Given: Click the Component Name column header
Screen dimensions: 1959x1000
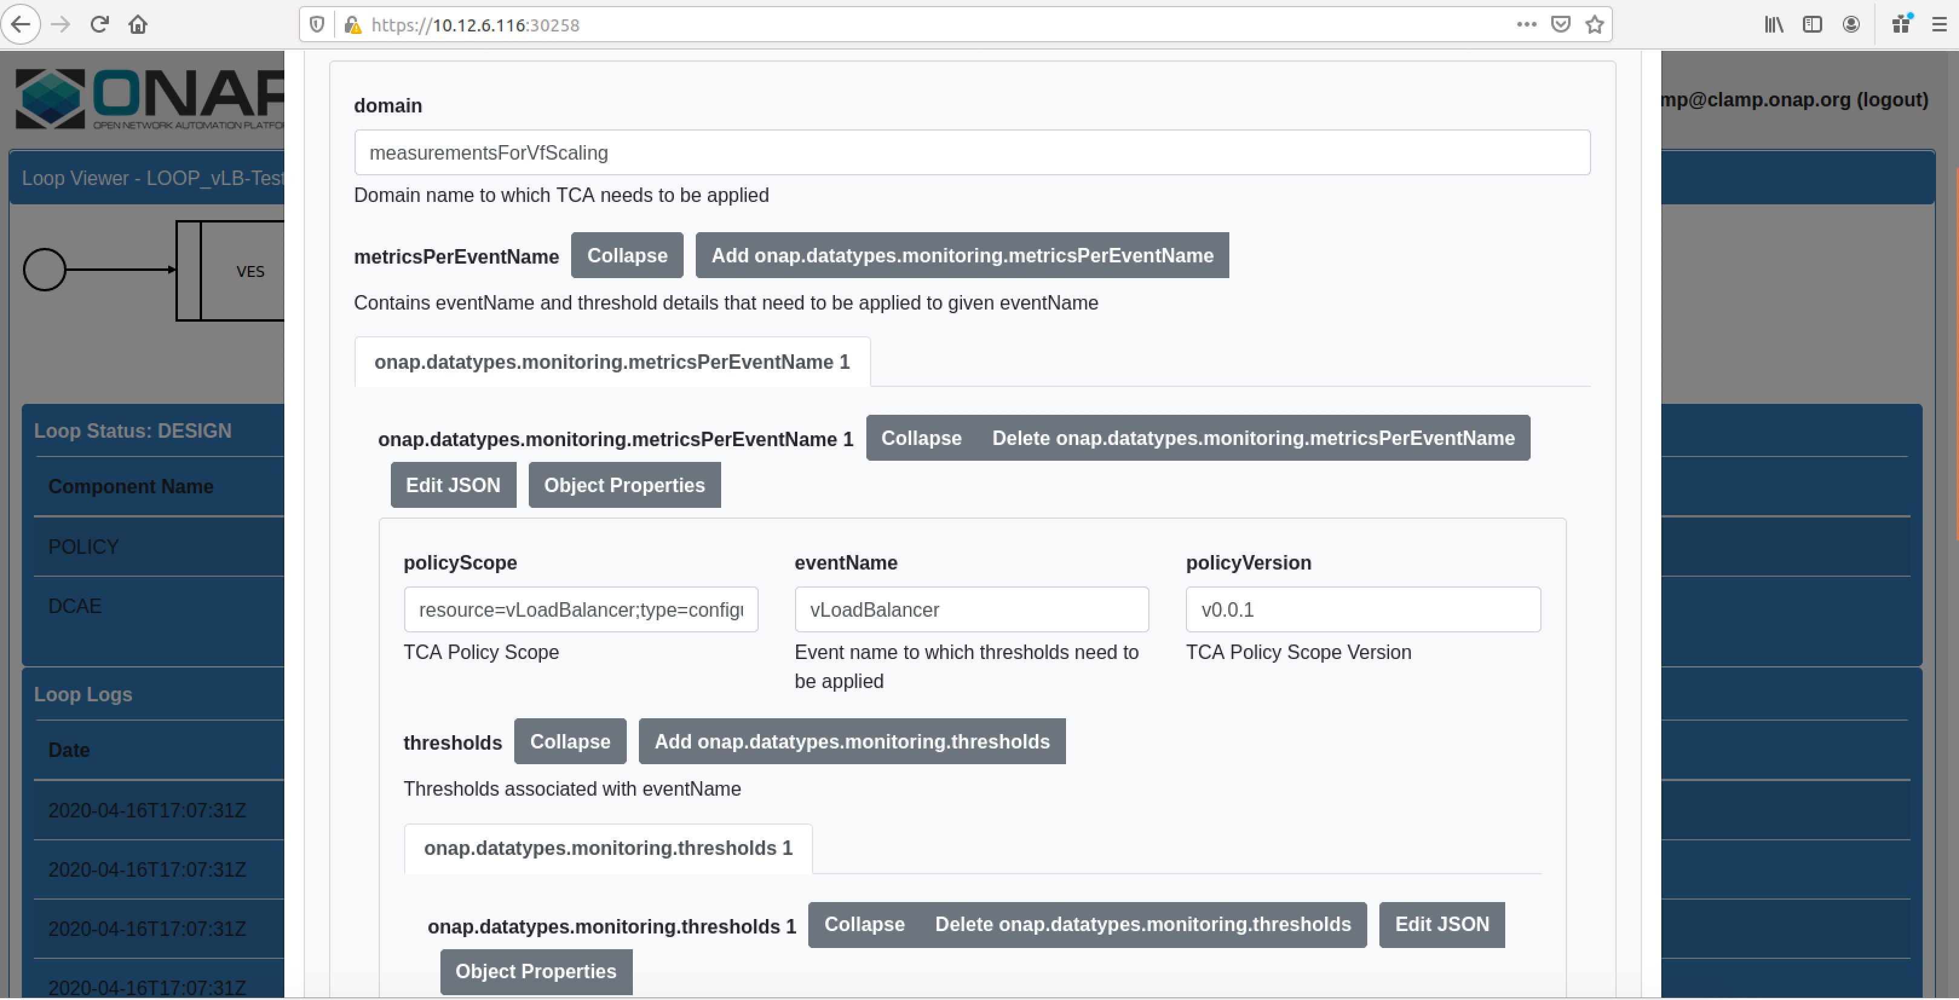Looking at the screenshot, I should point(131,486).
